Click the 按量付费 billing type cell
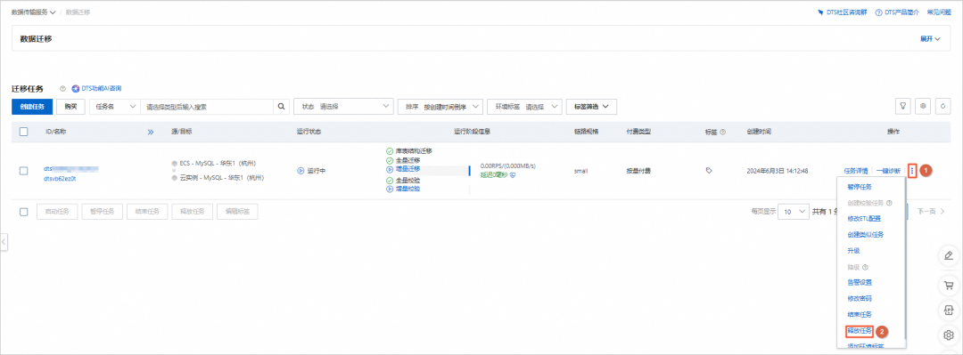Viewport: 963px width, 355px height. (638, 171)
